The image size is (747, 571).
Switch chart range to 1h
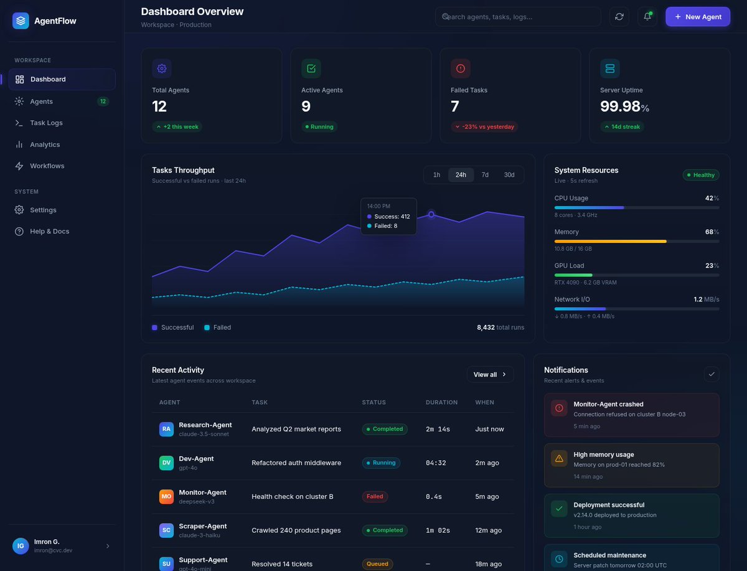(437, 175)
